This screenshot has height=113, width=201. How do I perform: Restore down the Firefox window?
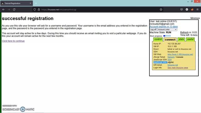tap(192, 1)
